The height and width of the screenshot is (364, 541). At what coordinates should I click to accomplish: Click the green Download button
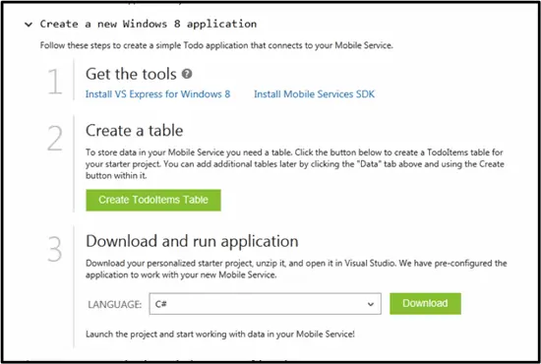(425, 304)
